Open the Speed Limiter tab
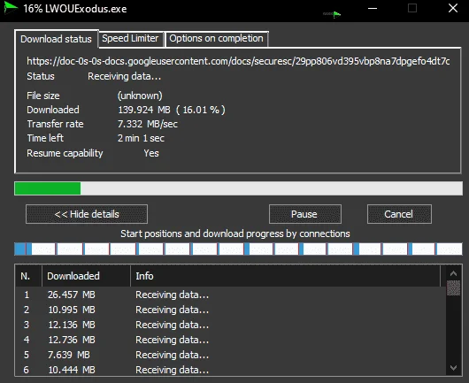 pos(130,39)
